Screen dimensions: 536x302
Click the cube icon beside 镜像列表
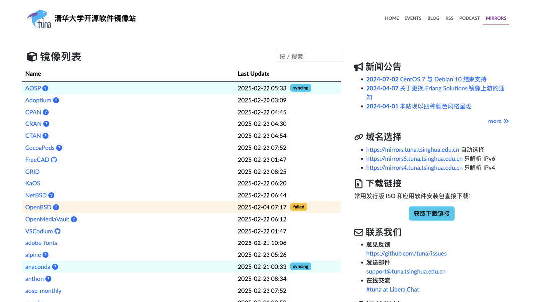pyautogui.click(x=32, y=57)
